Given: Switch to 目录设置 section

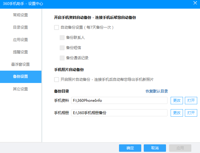Looking at the screenshot, I should [x=20, y=27].
